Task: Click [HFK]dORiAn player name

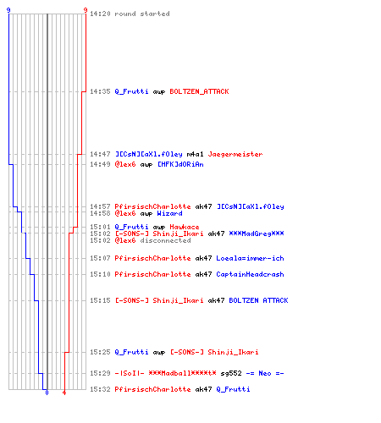Action: (180, 164)
